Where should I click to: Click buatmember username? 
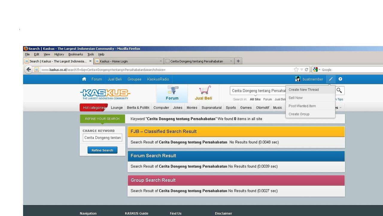(313, 79)
